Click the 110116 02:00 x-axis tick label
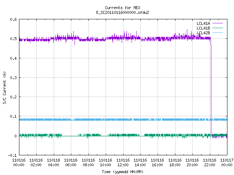 [x=36, y=163]
